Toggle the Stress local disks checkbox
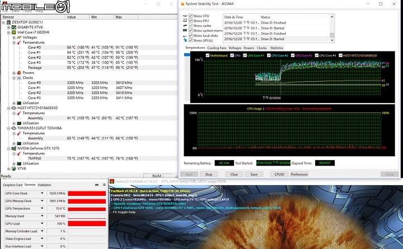The height and width of the screenshot is (249, 403). pyautogui.click(x=190, y=35)
